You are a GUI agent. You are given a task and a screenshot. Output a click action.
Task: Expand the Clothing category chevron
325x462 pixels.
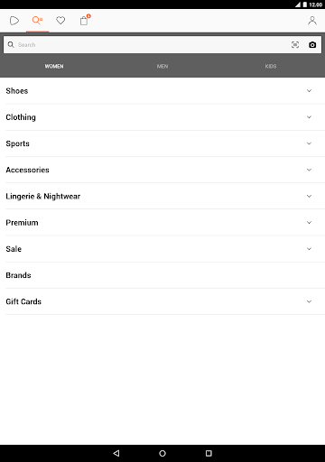click(309, 117)
